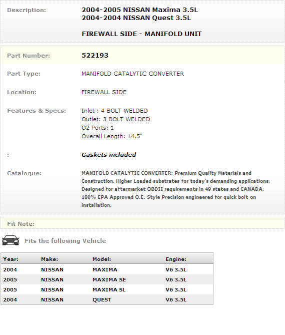
Task: Click NISSAN in the QUEST row
Action: (x=52, y=300)
